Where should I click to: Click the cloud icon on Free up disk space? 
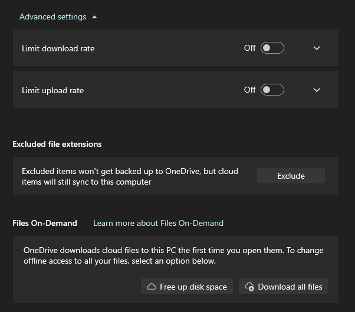click(x=152, y=287)
